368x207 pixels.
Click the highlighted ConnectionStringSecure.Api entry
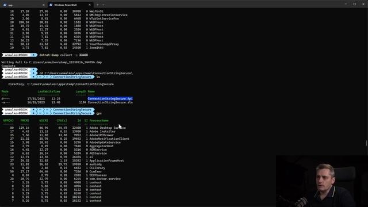click(110, 98)
